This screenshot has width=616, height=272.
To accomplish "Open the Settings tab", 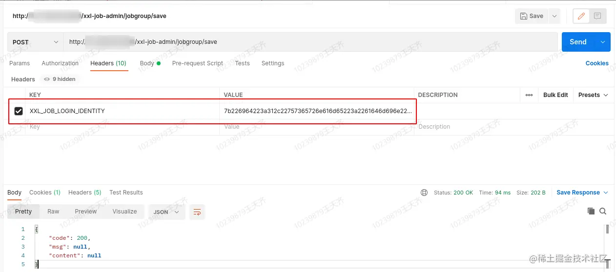I will [x=273, y=63].
